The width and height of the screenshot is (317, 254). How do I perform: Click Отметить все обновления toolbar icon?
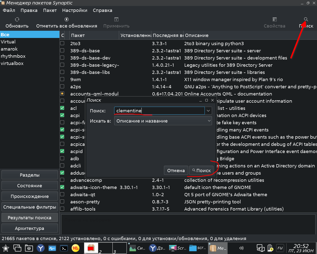click(x=67, y=19)
